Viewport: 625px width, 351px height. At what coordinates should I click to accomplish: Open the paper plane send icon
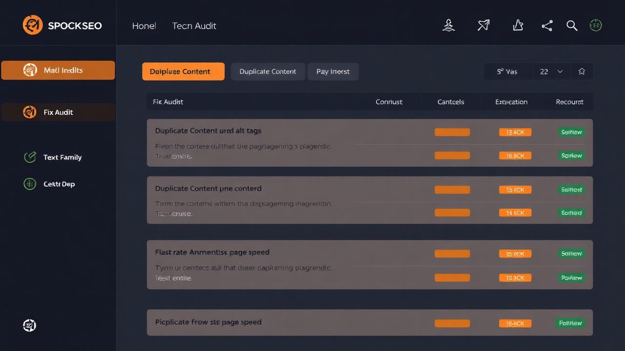point(483,25)
